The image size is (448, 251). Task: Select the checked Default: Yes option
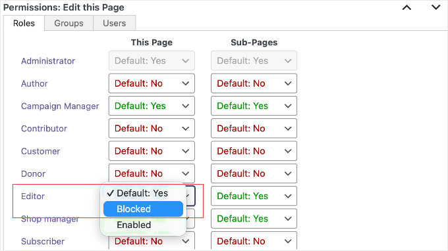[x=143, y=193]
